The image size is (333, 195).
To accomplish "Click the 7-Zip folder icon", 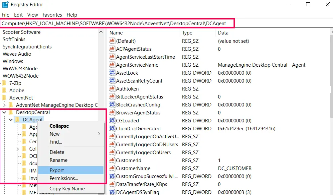I will [x=4, y=83].
